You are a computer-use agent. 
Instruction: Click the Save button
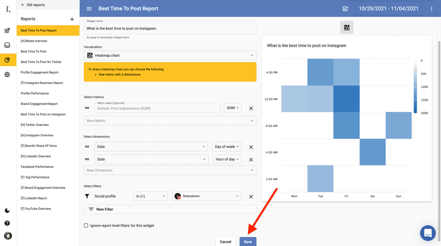click(248, 242)
